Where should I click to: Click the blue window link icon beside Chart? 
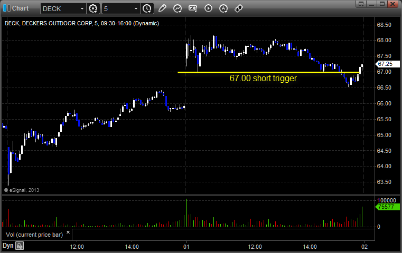click(x=7, y=8)
